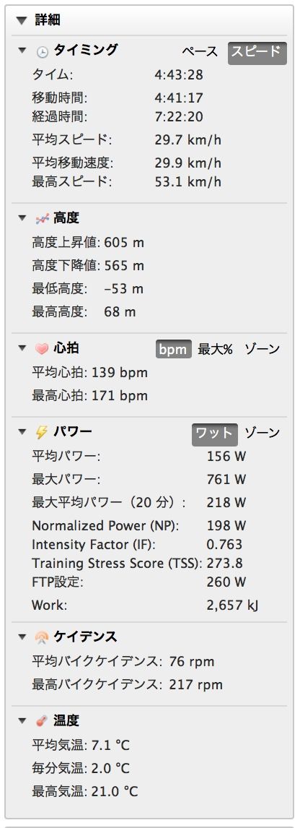Show heart rate ゾーン view
Screen dimensions: 300x828
click(x=262, y=349)
